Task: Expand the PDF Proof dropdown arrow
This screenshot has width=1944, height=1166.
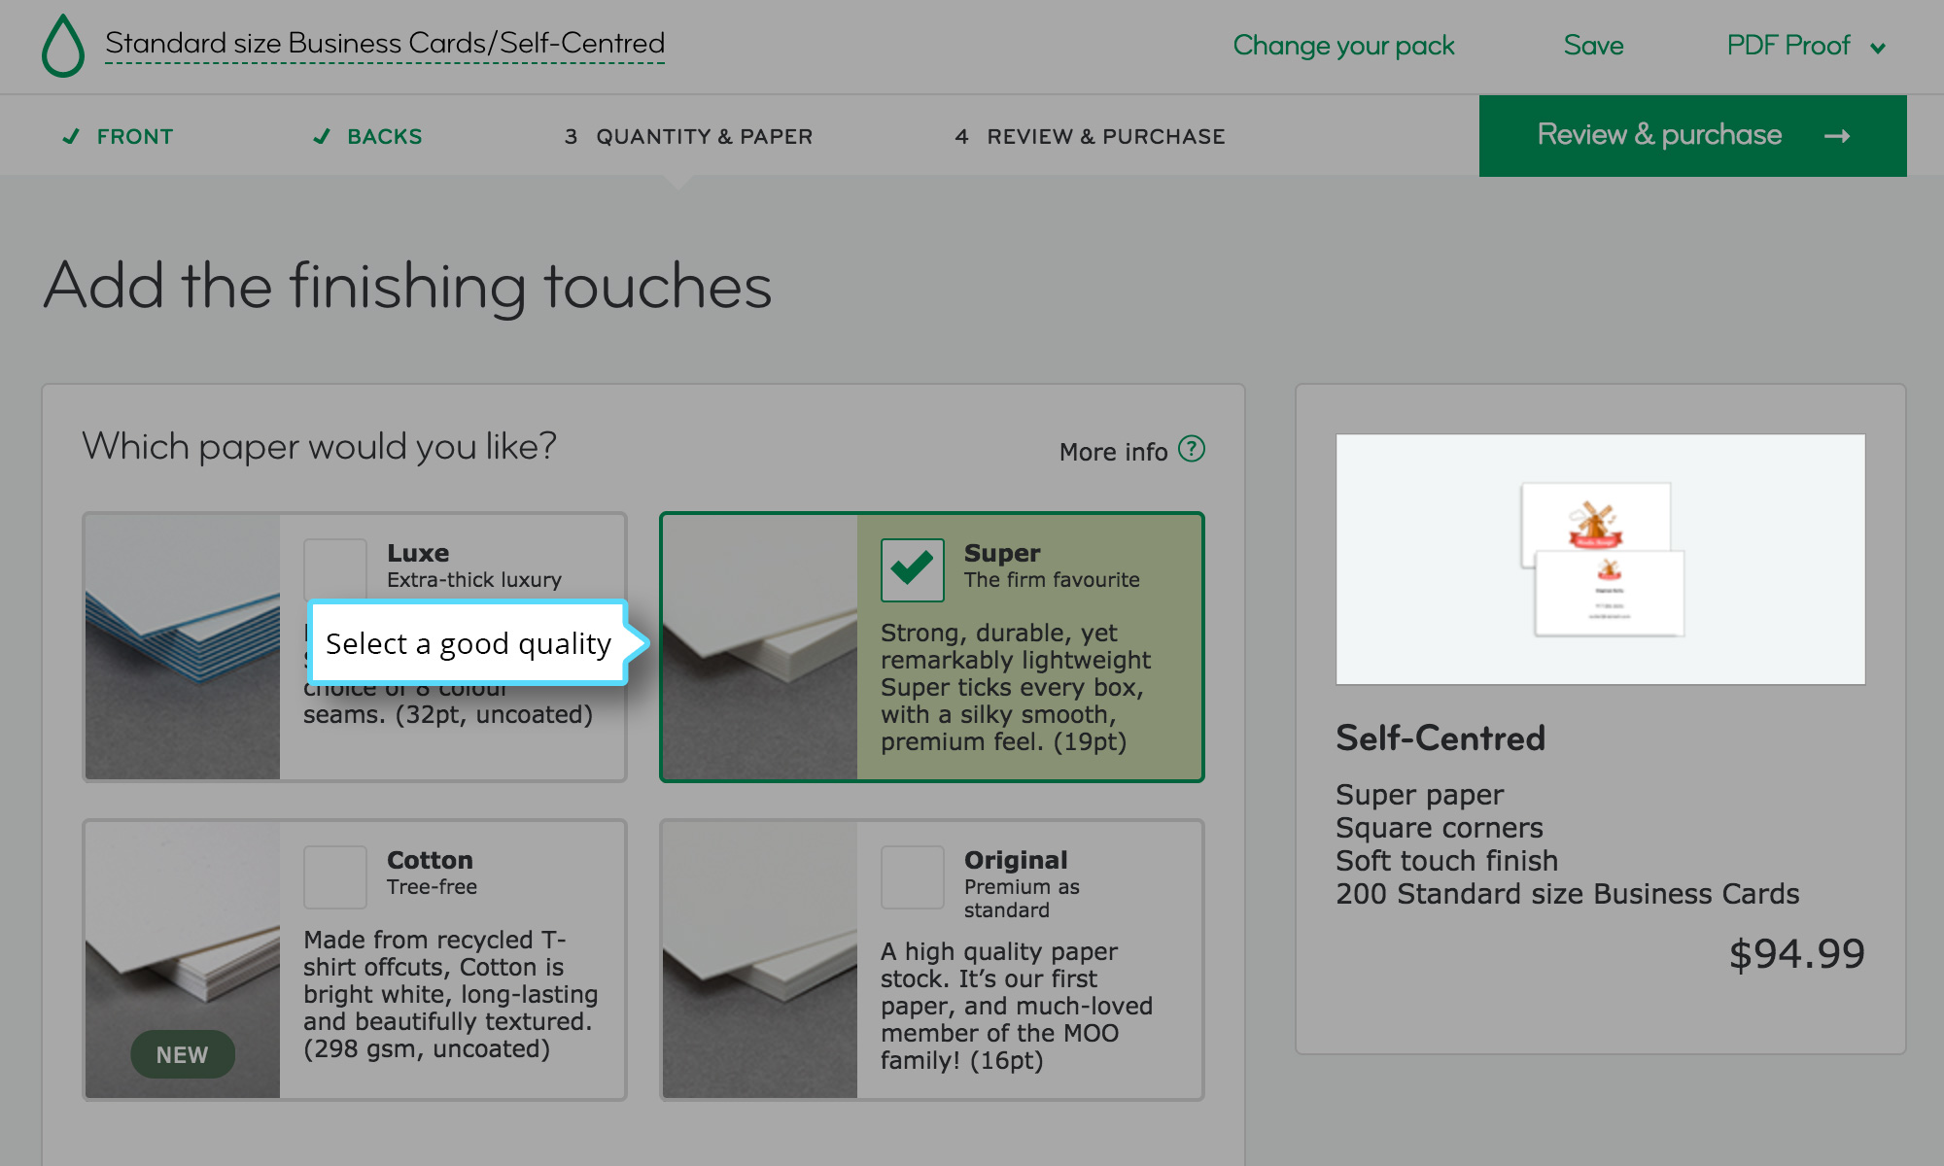Action: point(1877,48)
